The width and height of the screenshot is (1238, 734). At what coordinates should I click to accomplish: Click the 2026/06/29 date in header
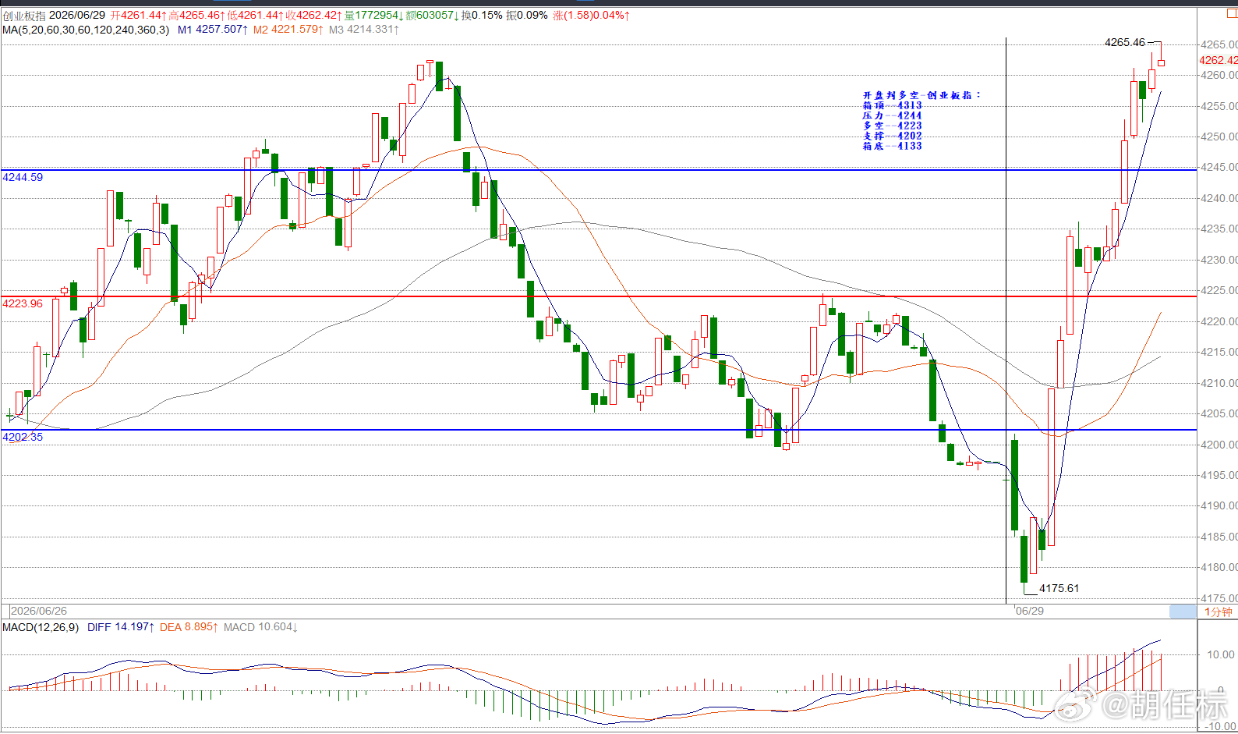tap(77, 16)
